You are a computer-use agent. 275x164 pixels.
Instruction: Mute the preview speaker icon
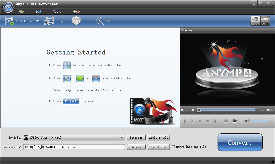(x=247, y=121)
